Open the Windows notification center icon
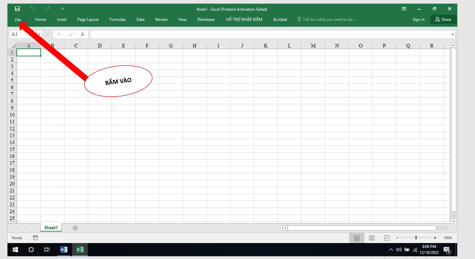The width and height of the screenshot is (475, 259). [446, 250]
